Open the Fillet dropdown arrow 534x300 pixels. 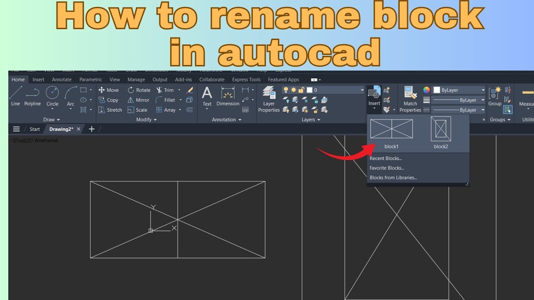pos(181,100)
